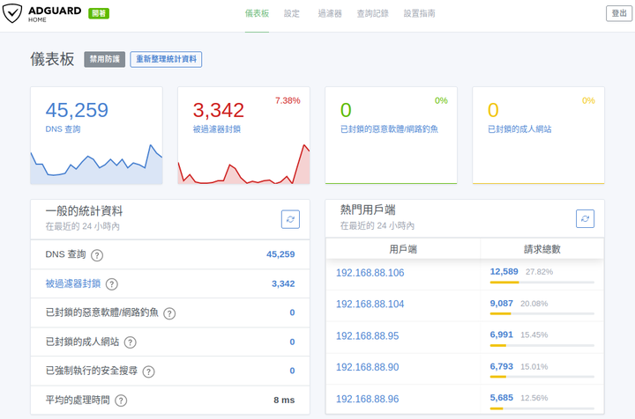
Task: Go to the 設置指南 setup guide tab
Action: point(419,14)
